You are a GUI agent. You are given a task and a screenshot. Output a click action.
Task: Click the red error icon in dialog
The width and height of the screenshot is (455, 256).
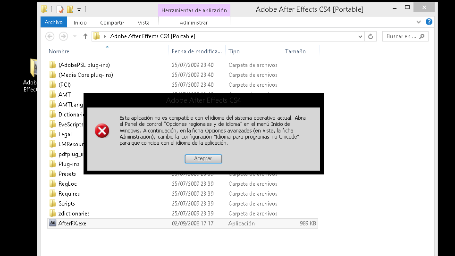click(102, 131)
